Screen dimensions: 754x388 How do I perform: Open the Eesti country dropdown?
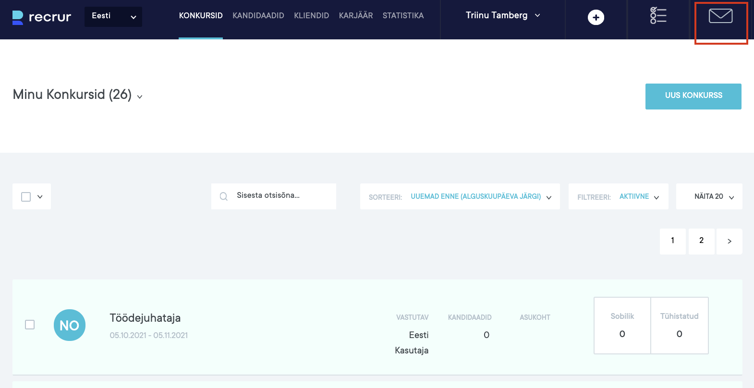point(113,17)
